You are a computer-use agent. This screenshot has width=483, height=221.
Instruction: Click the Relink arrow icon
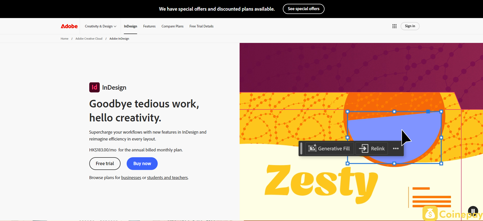(x=364, y=148)
